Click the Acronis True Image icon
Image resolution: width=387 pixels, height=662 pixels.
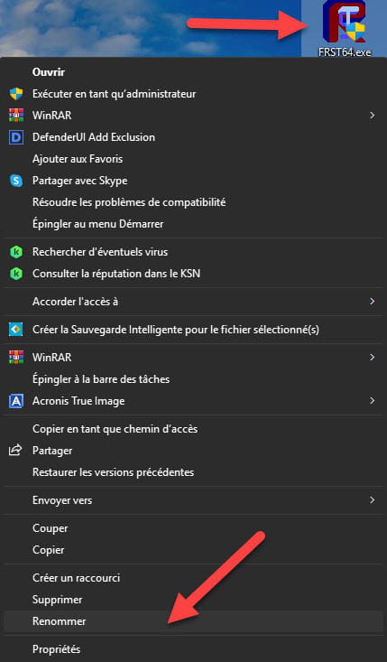(16, 401)
